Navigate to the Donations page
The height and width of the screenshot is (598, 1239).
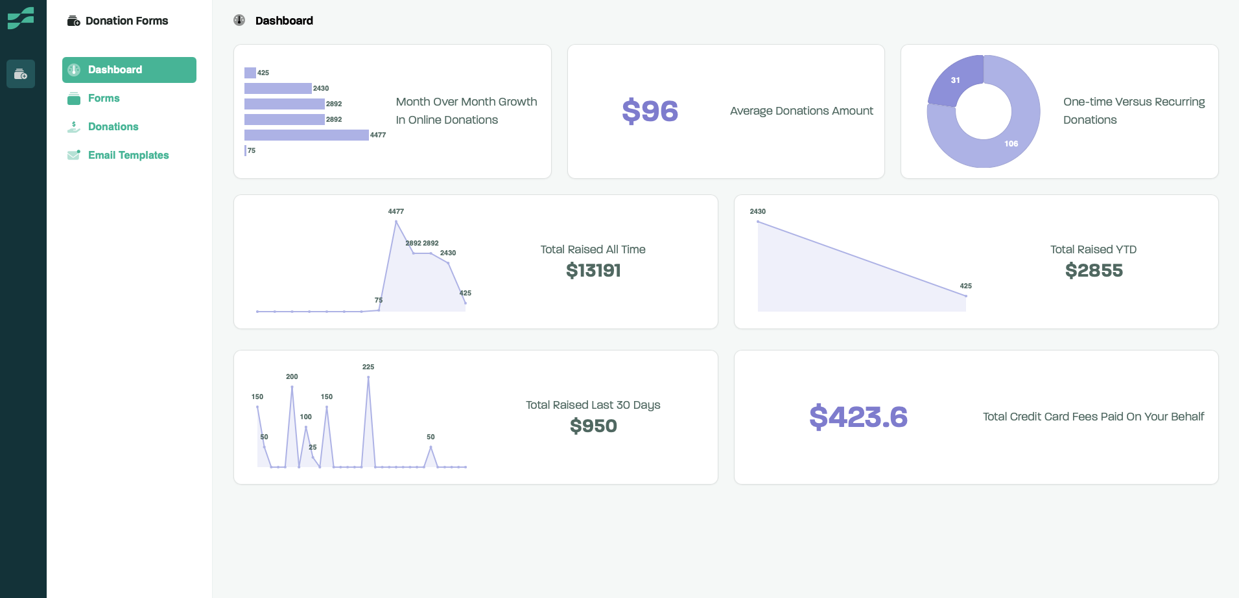pyautogui.click(x=113, y=126)
